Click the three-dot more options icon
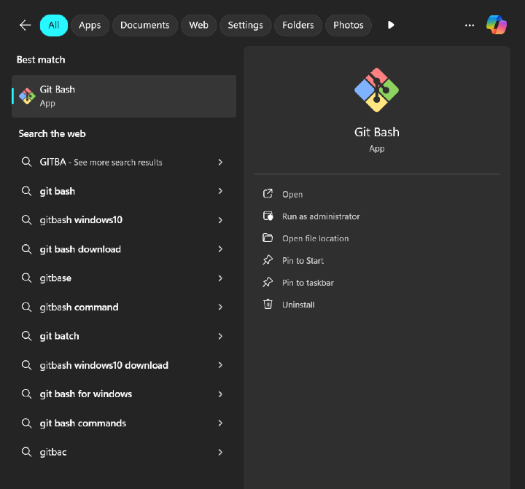 (x=470, y=25)
